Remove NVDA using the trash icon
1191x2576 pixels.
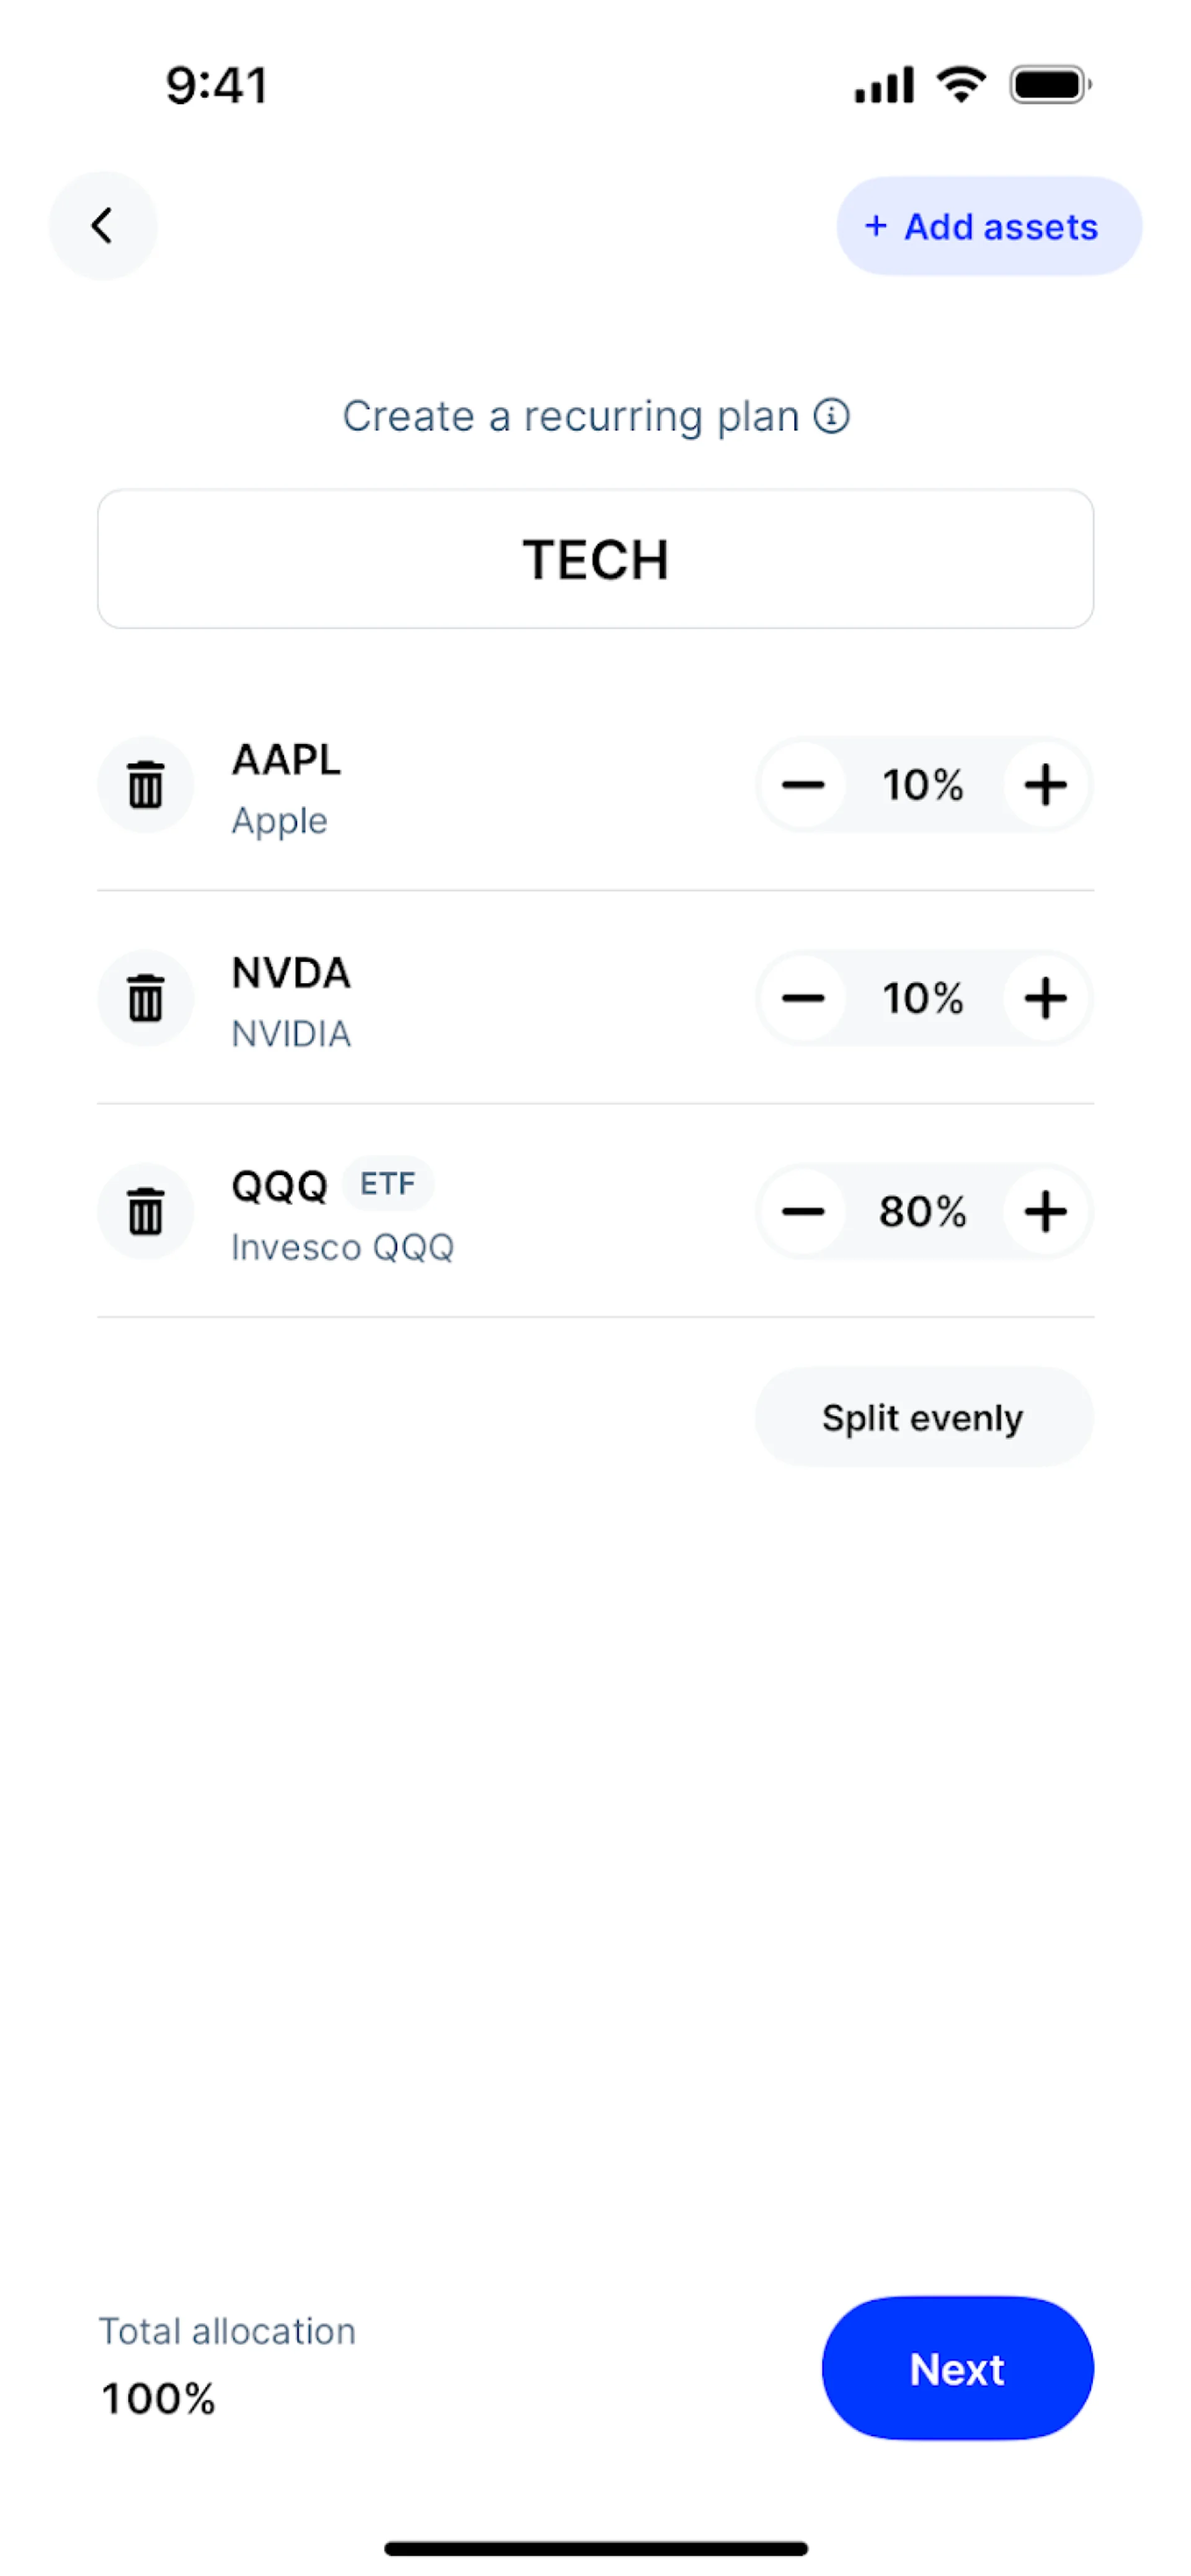point(146,998)
